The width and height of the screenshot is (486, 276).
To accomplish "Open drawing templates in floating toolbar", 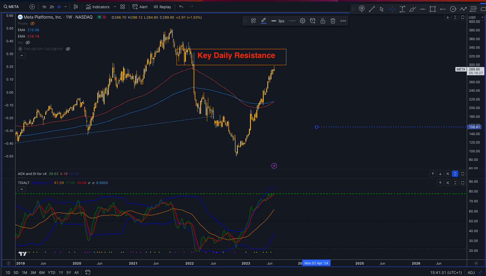I will tap(254, 21).
